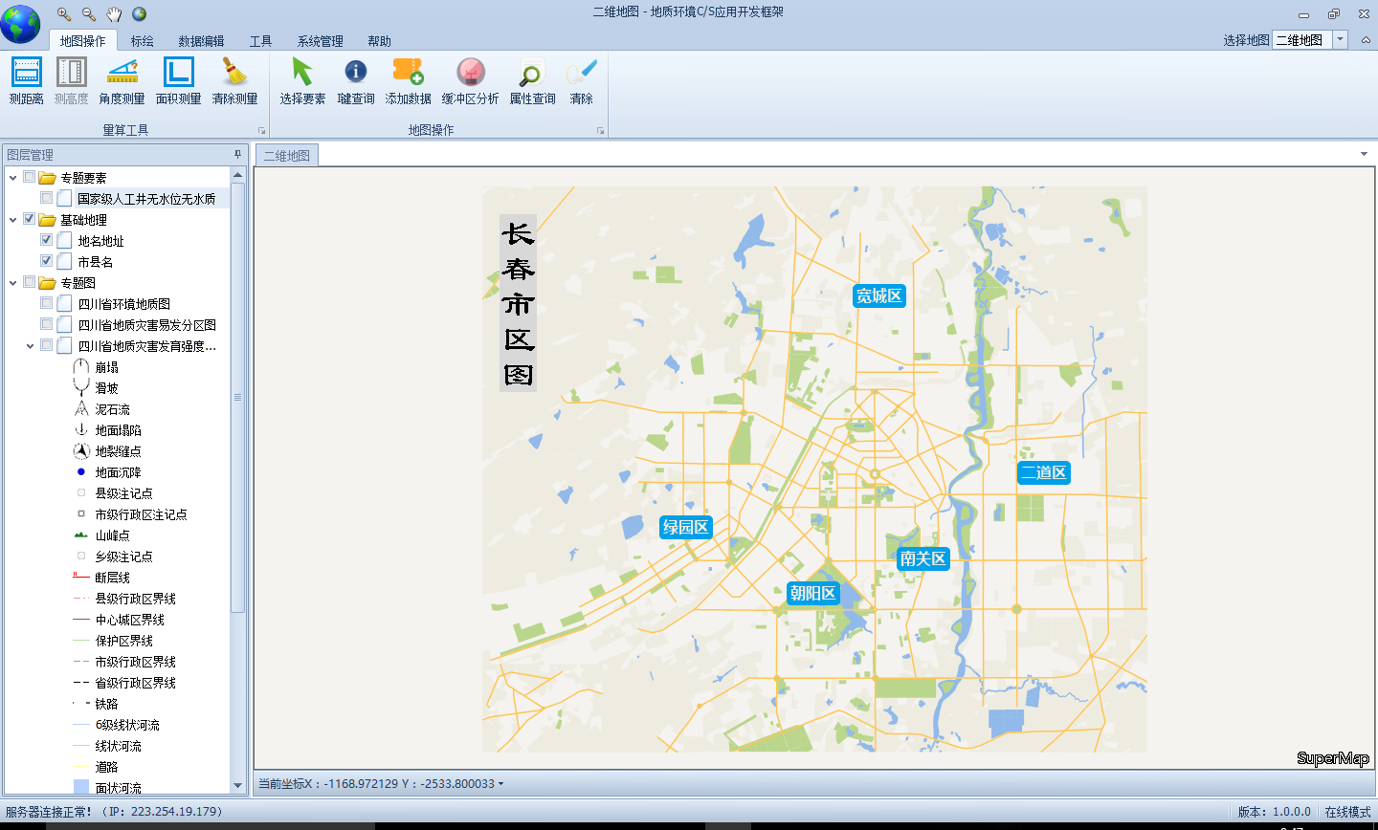The height and width of the screenshot is (830, 1378).
Task: Select the 测高度 height measure tool
Action: point(71,81)
